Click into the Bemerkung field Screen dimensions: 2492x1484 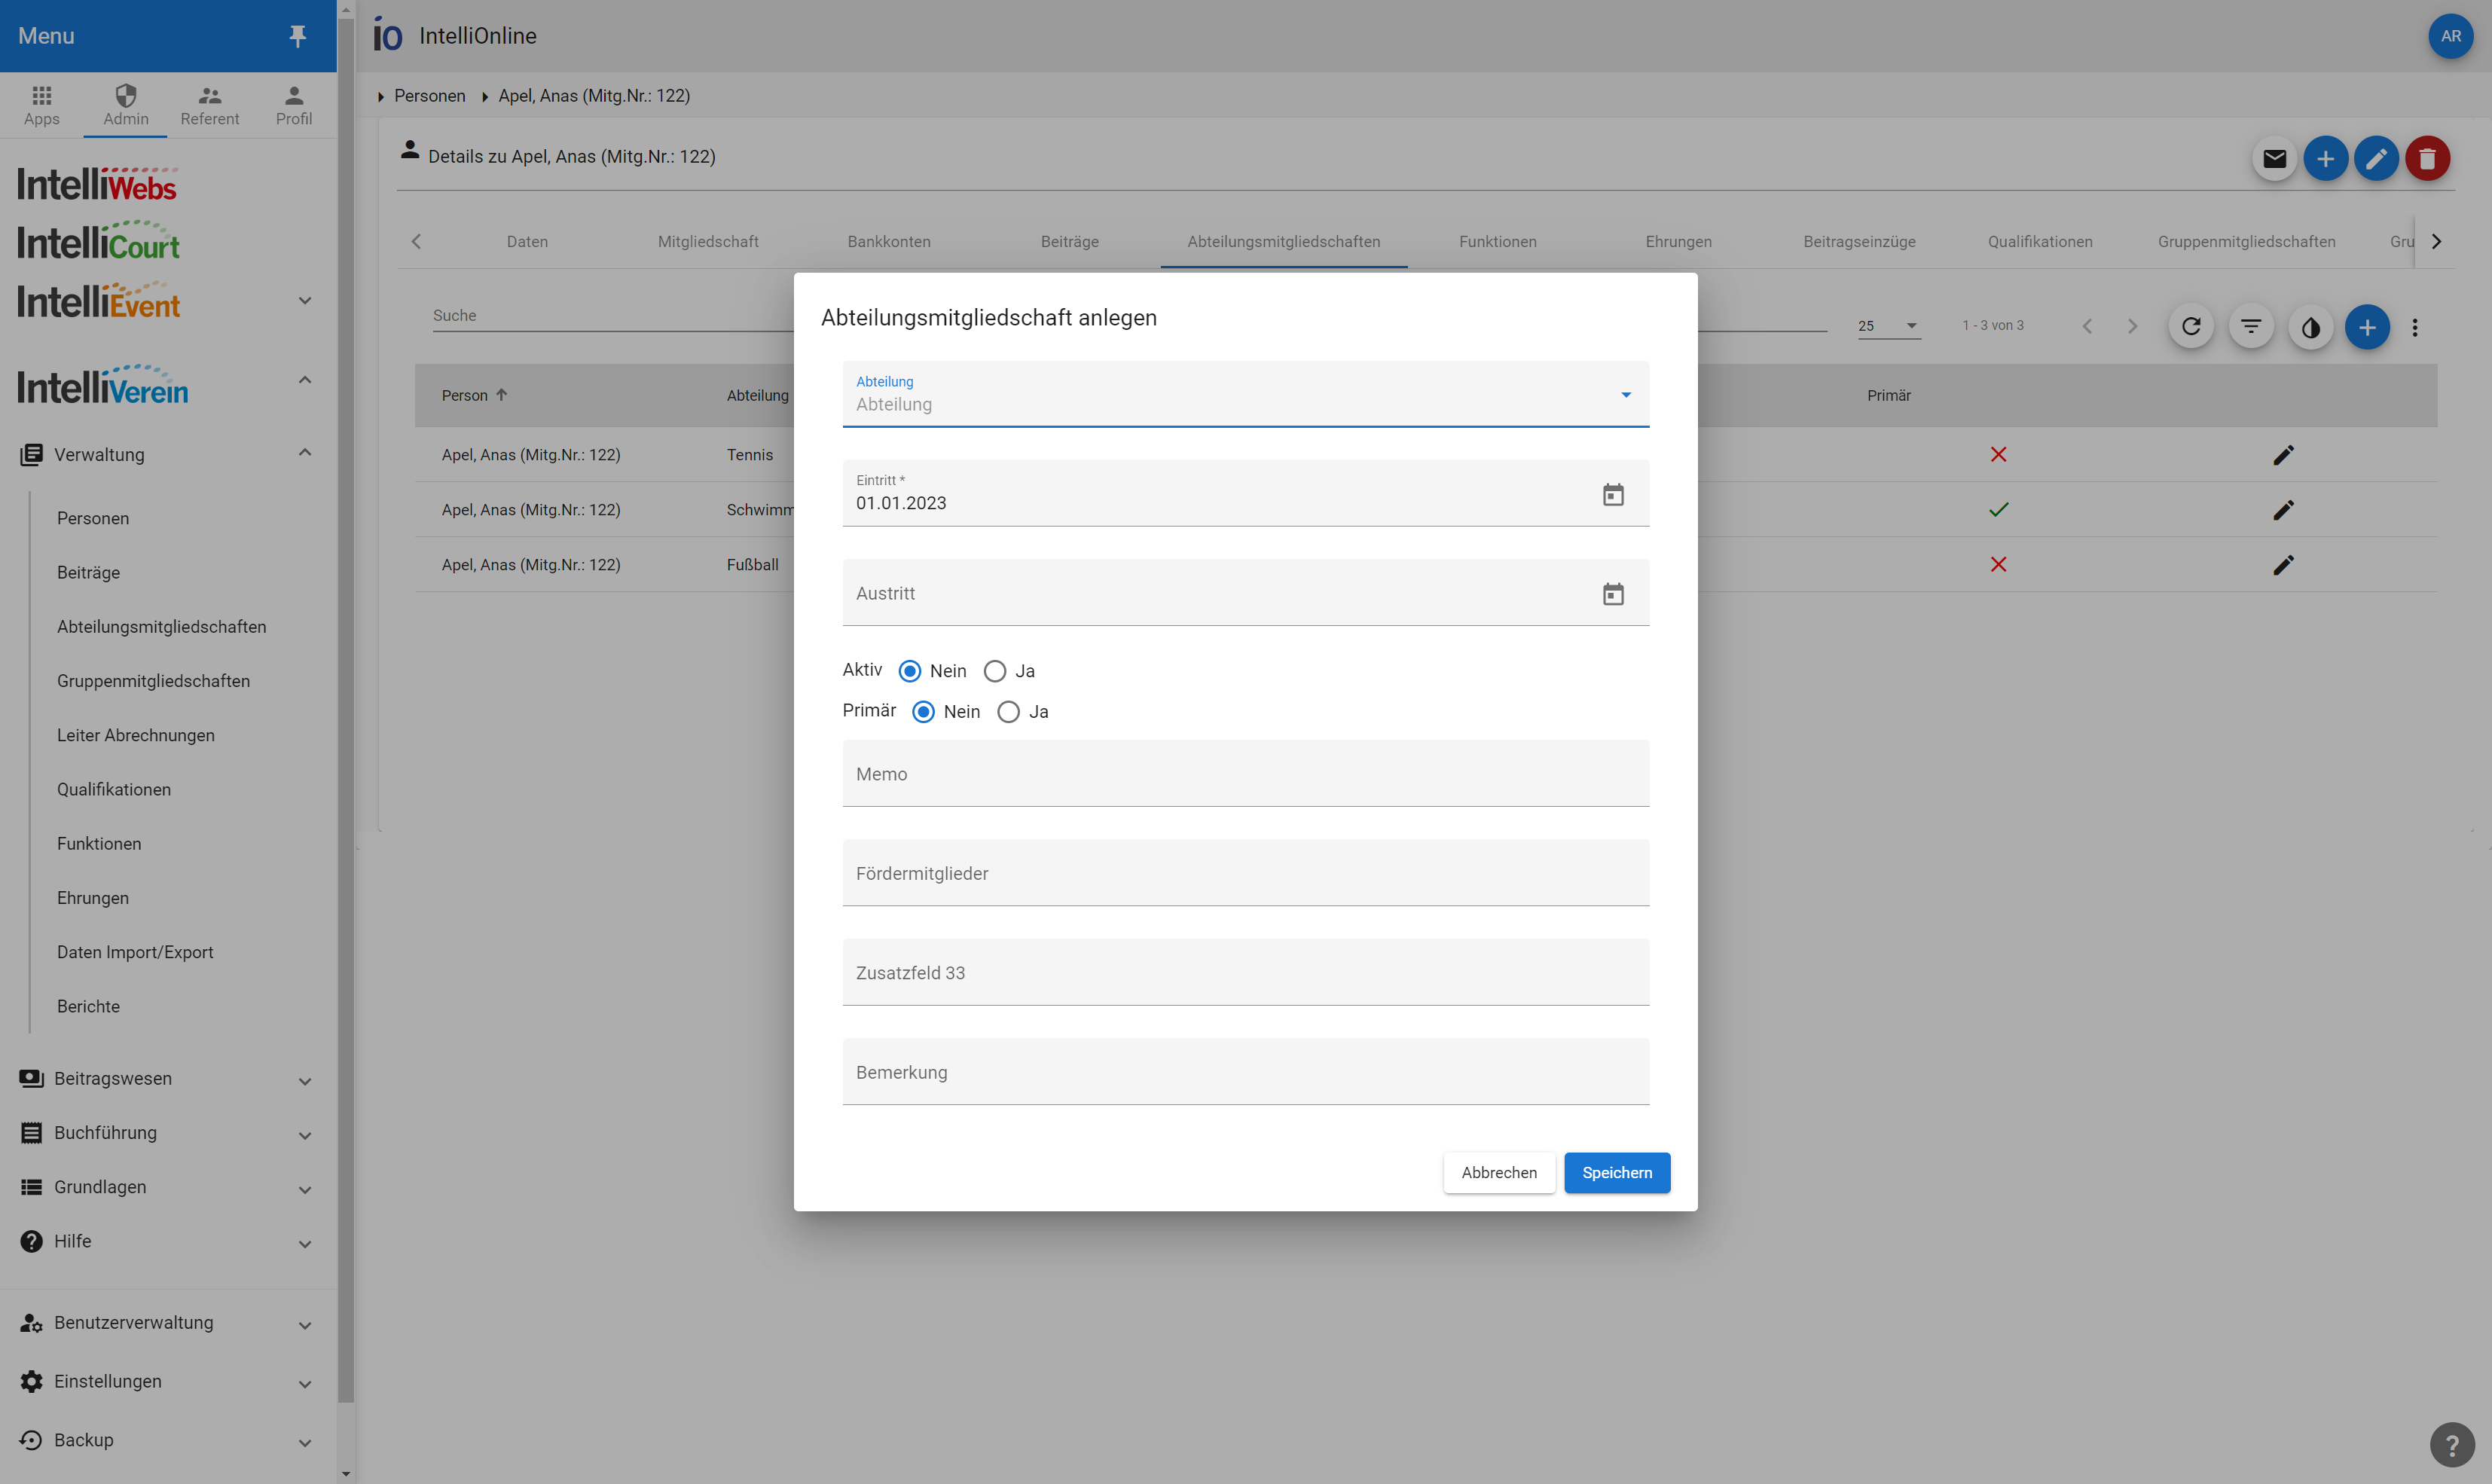click(x=1246, y=1071)
